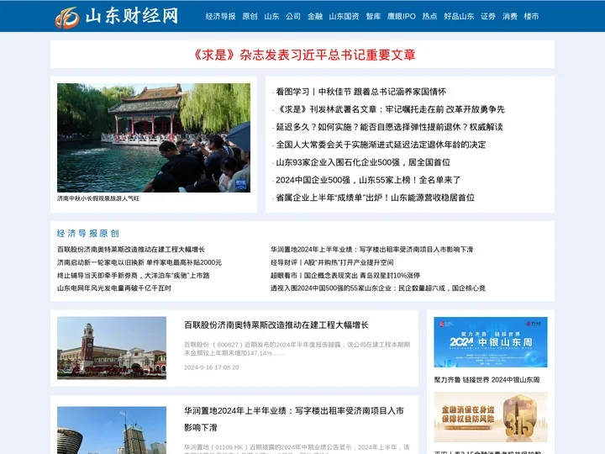Open 全国人大常委会 延迟法定退休年龄 headline
The image size is (605, 454).
coord(381,145)
